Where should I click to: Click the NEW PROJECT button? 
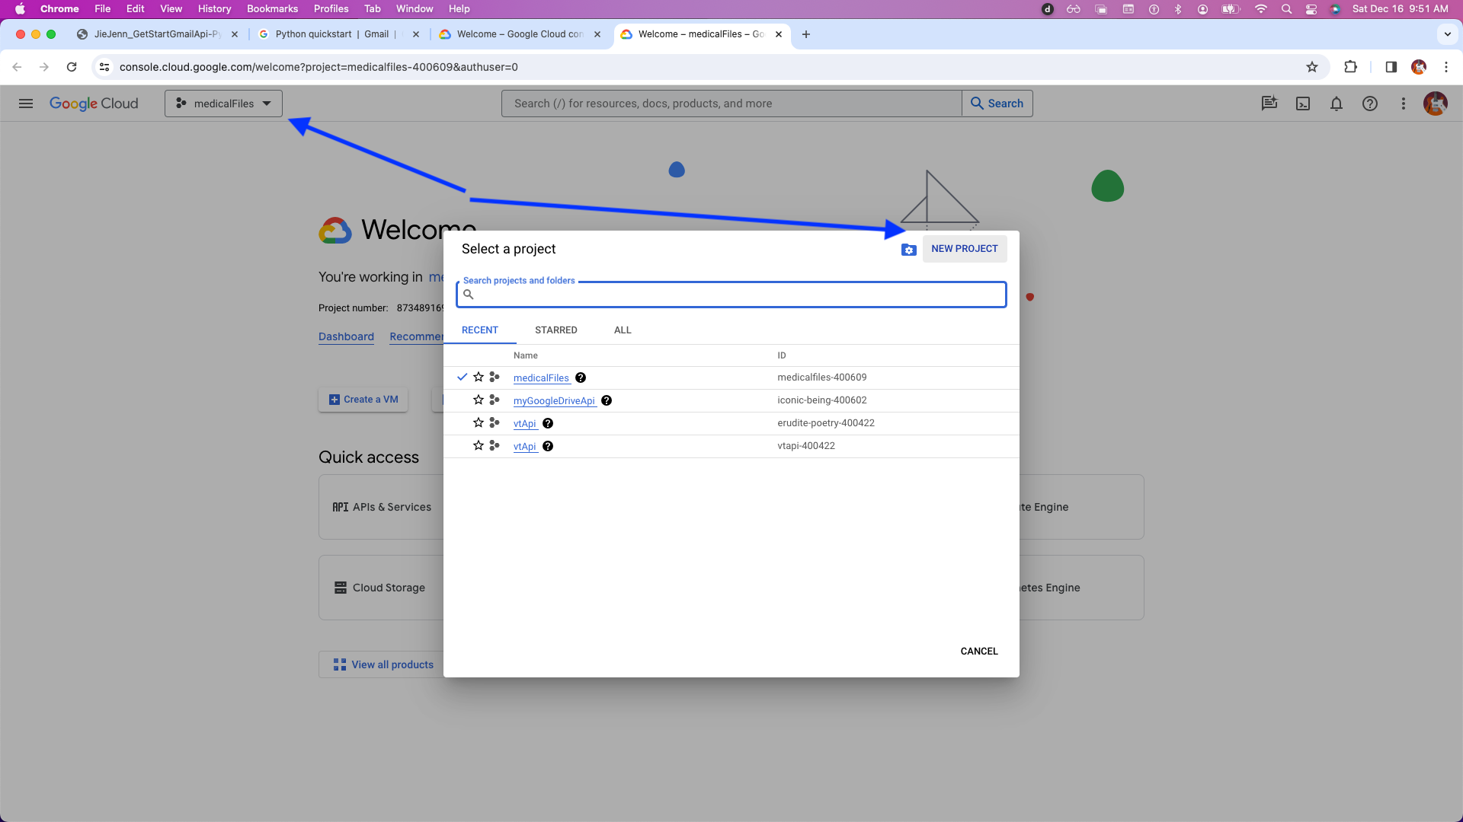pyautogui.click(x=965, y=249)
